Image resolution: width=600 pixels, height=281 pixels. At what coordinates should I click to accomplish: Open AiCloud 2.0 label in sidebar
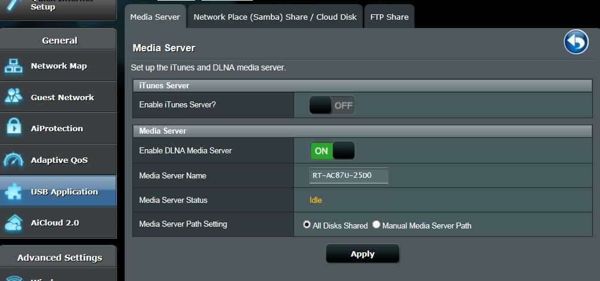[55, 223]
